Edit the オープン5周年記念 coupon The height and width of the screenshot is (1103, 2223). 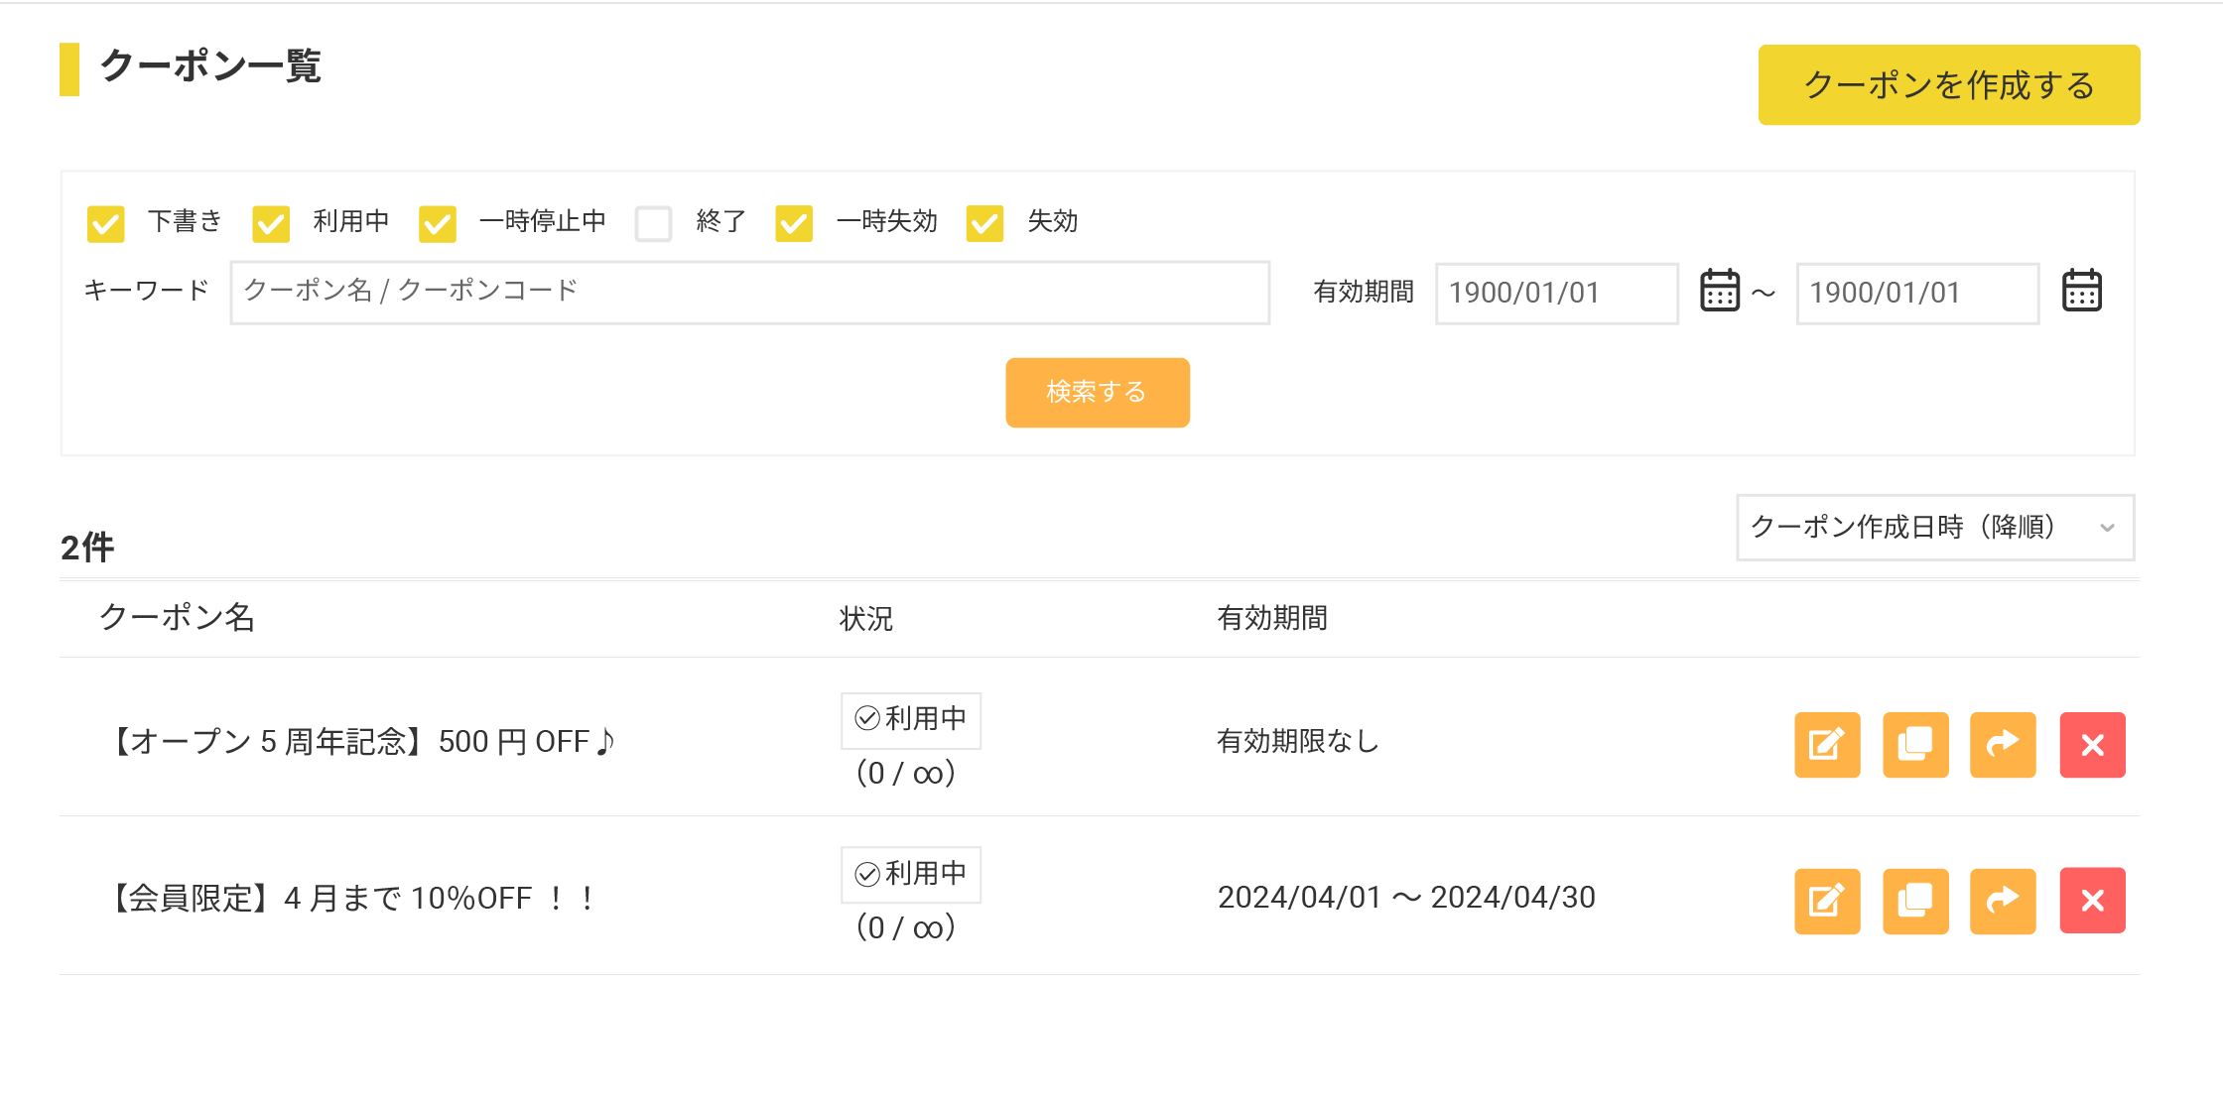point(1826,745)
